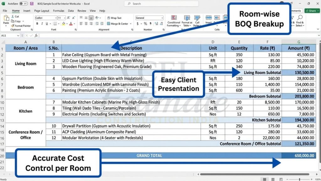This screenshot has width=321, height=181.
Task: Expand Merge & Center dropdown arrow
Action: pyautogui.click(x=131, y=24)
